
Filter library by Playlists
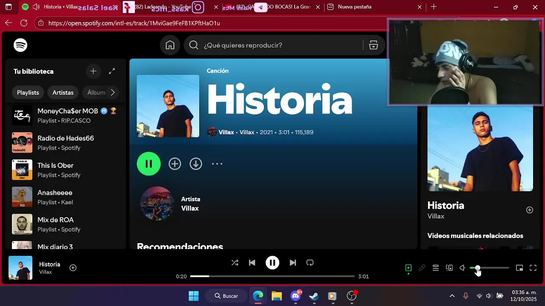click(28, 92)
